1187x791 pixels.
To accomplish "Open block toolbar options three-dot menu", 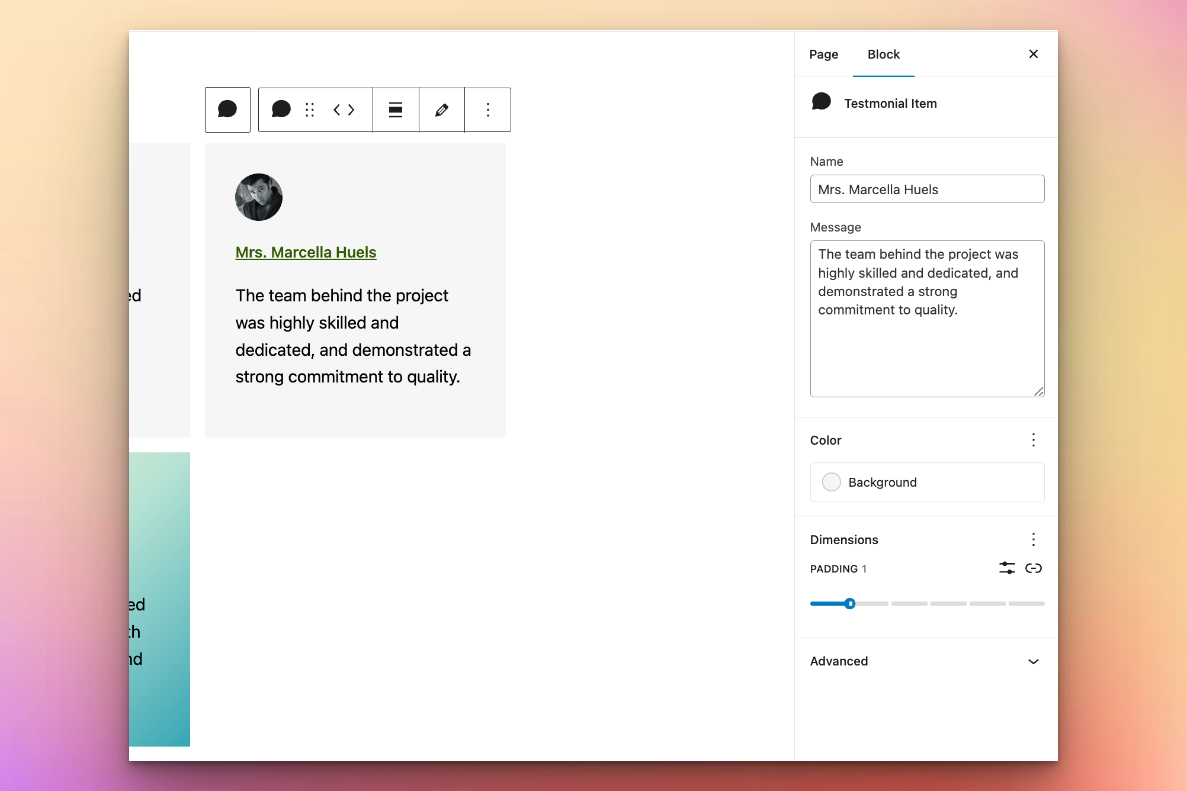I will click(x=487, y=110).
